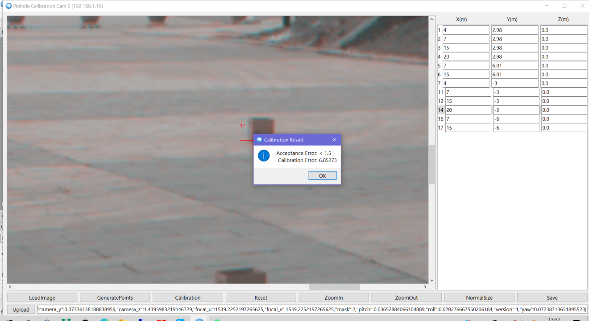
Task: Click row 14 X(m) field containing 20
Action: (x=468, y=110)
